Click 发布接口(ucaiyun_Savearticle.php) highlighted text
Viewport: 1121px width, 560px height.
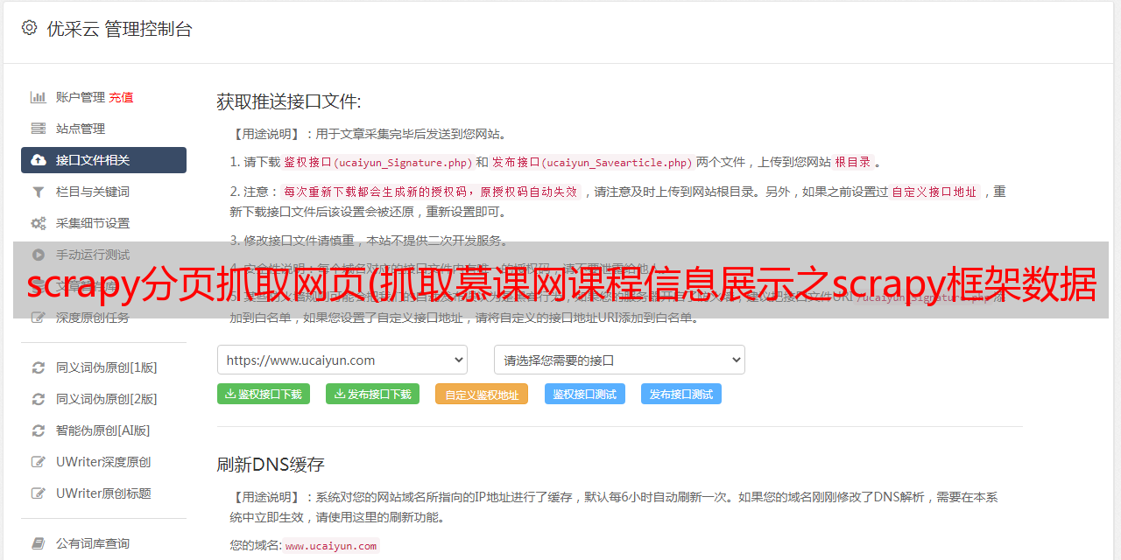[x=592, y=162]
